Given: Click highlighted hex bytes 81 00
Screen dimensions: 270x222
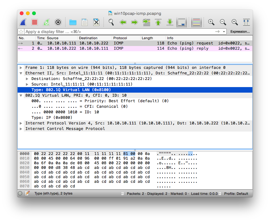Looking at the screenshot, I should point(129,154).
